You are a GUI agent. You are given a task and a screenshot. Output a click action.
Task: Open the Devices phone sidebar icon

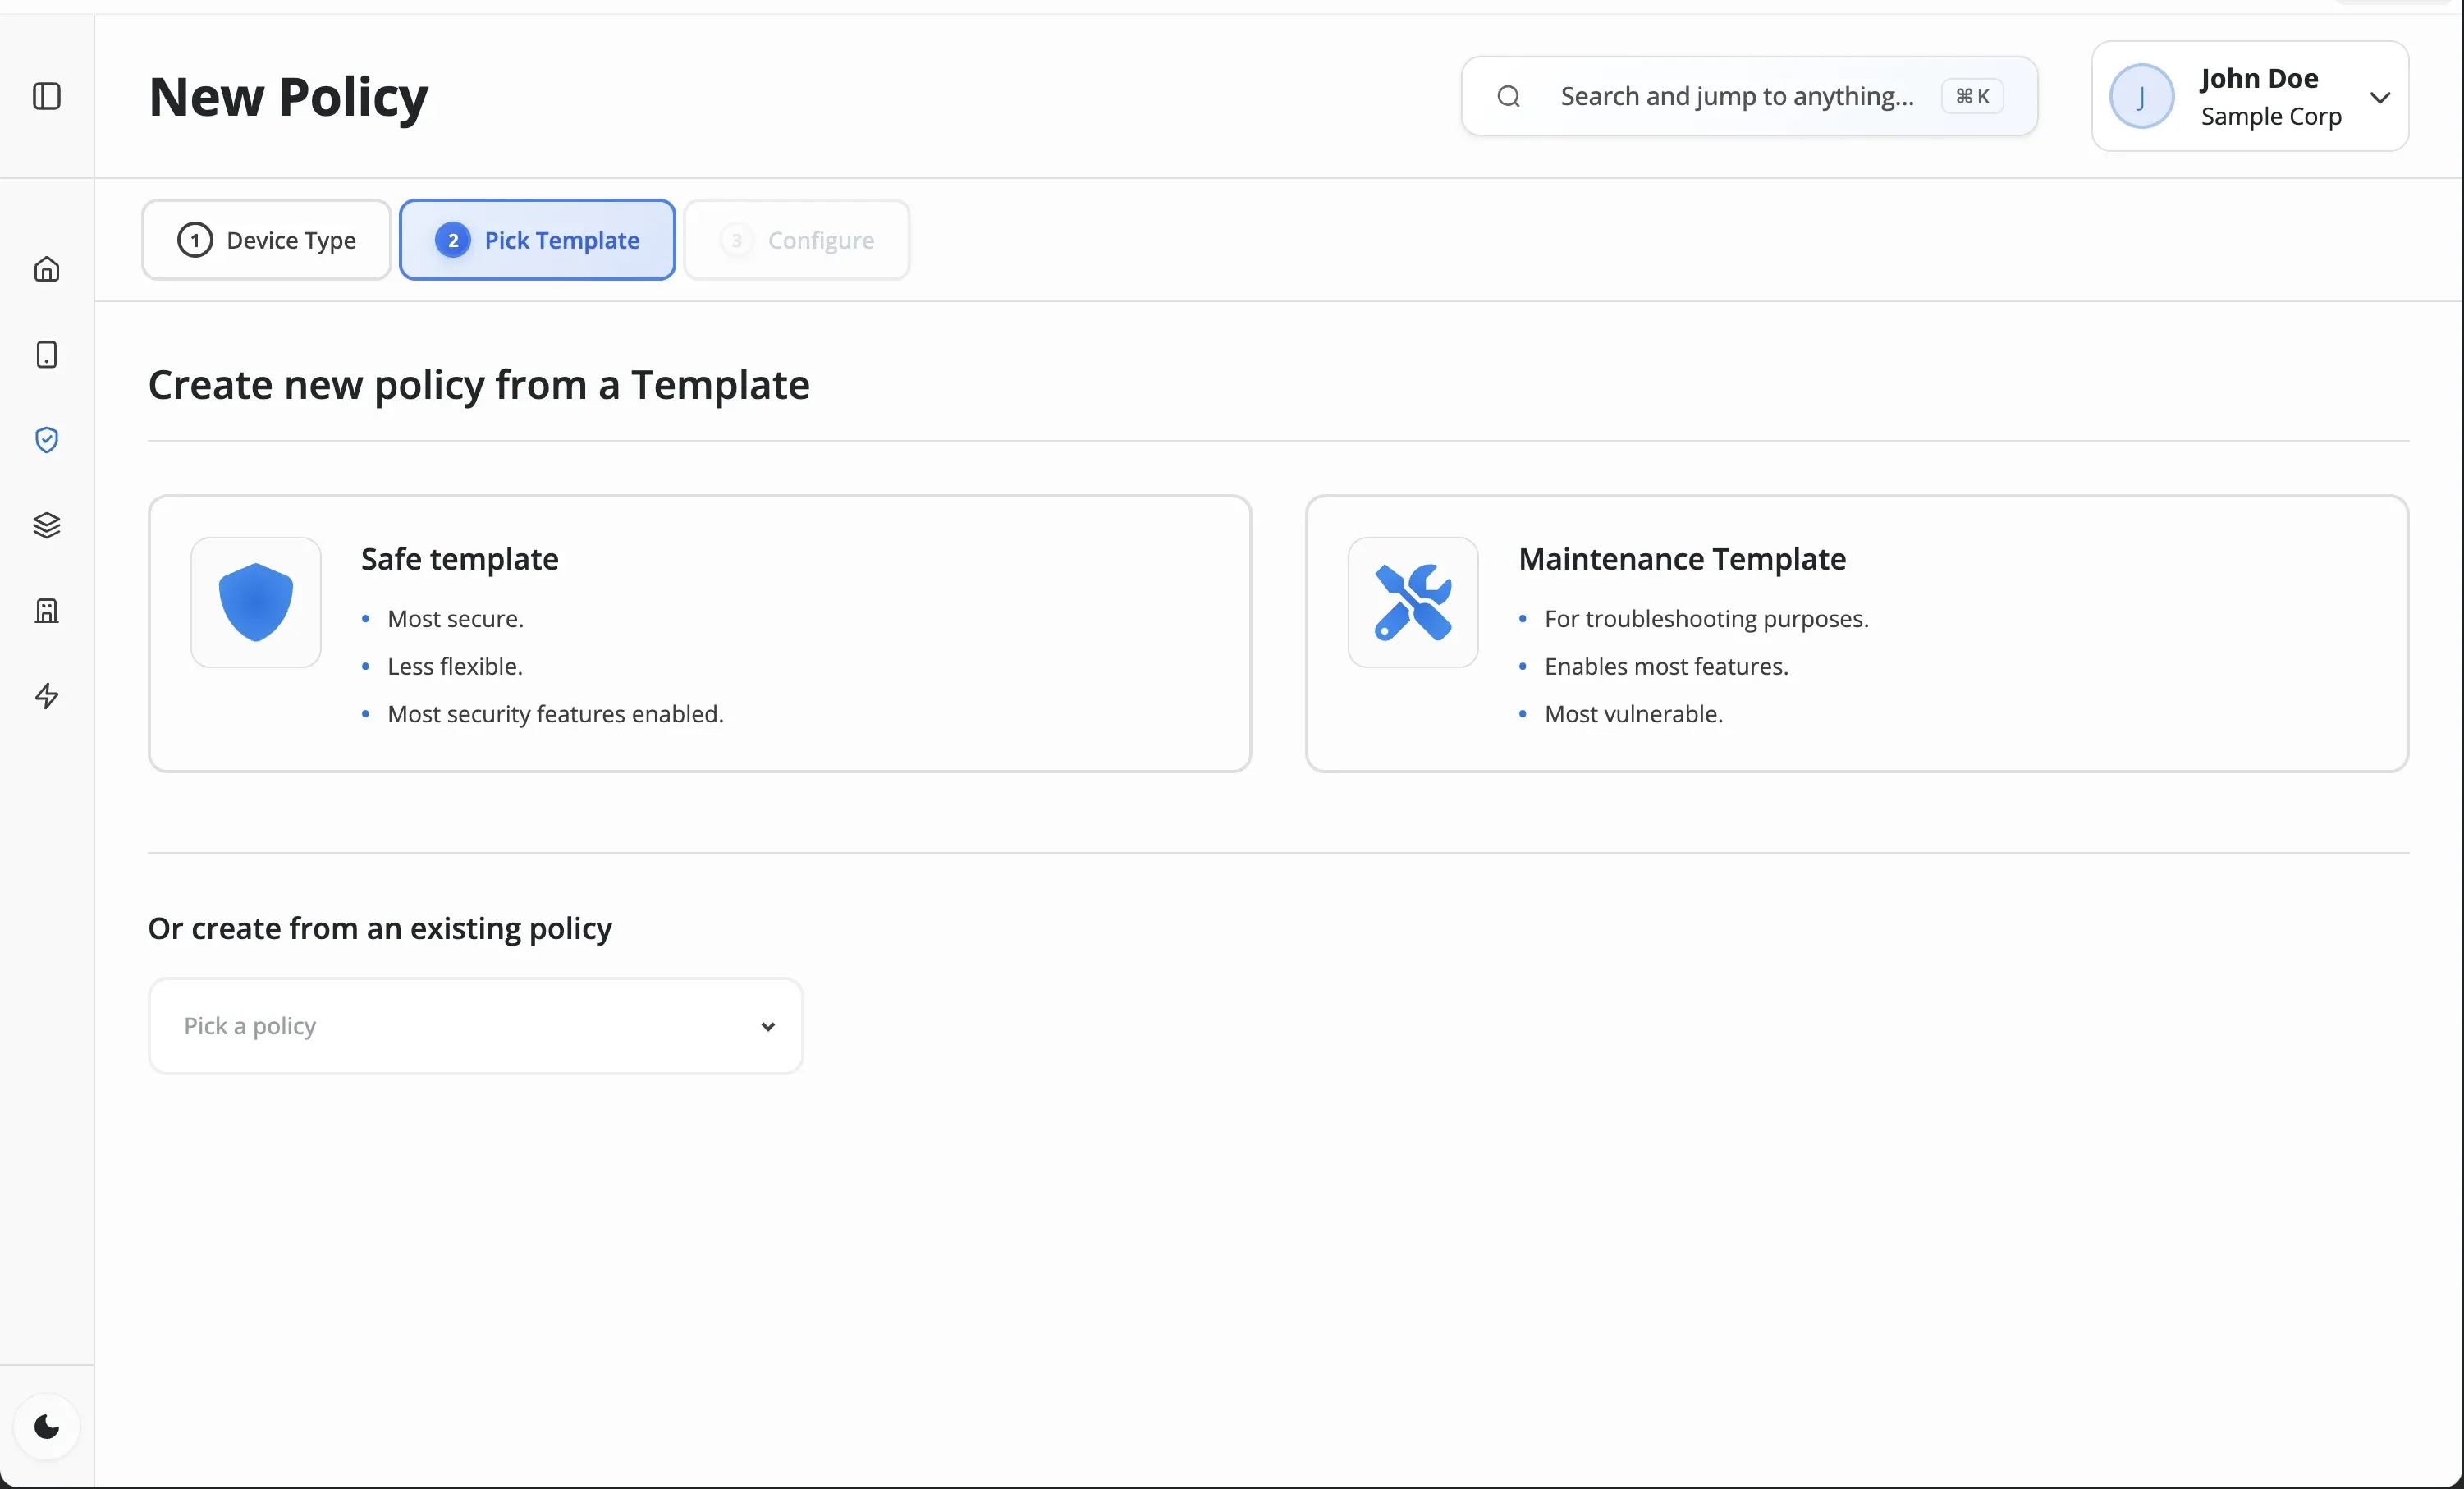pos(47,354)
